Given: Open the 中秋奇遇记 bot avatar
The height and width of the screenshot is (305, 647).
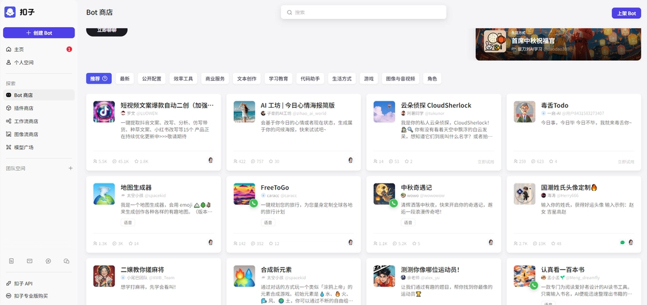Looking at the screenshot, I should (x=384, y=194).
